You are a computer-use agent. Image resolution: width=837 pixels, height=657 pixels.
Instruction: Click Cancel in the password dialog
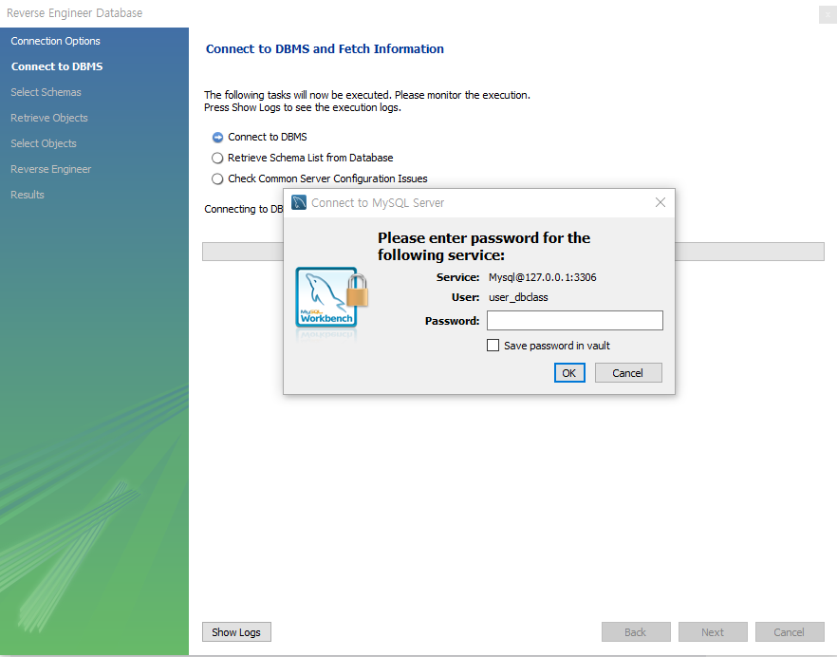tap(628, 373)
